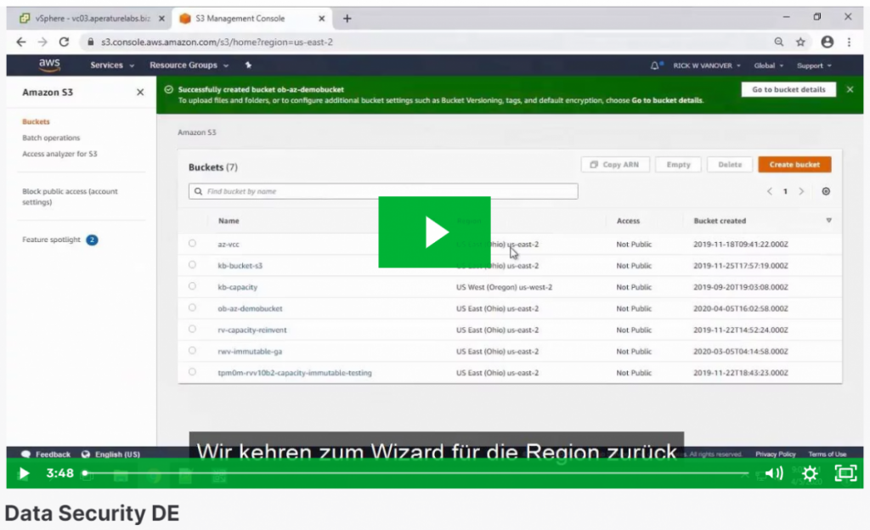This screenshot has height=530, width=870.
Task: Mute the video using the speaker icon
Action: tap(774, 473)
